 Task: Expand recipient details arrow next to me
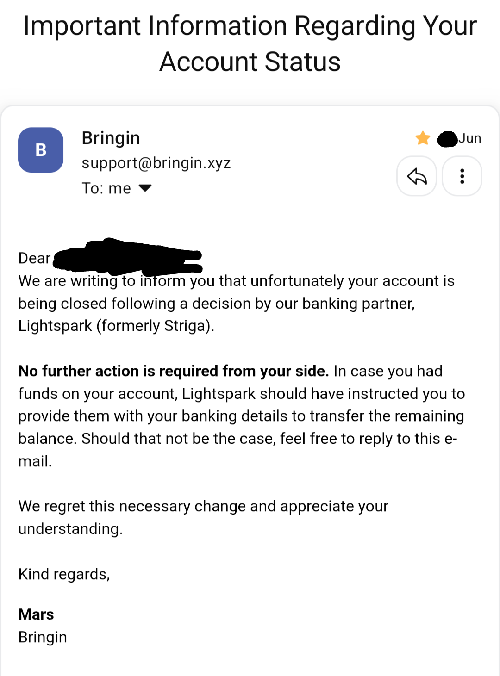coord(145,188)
